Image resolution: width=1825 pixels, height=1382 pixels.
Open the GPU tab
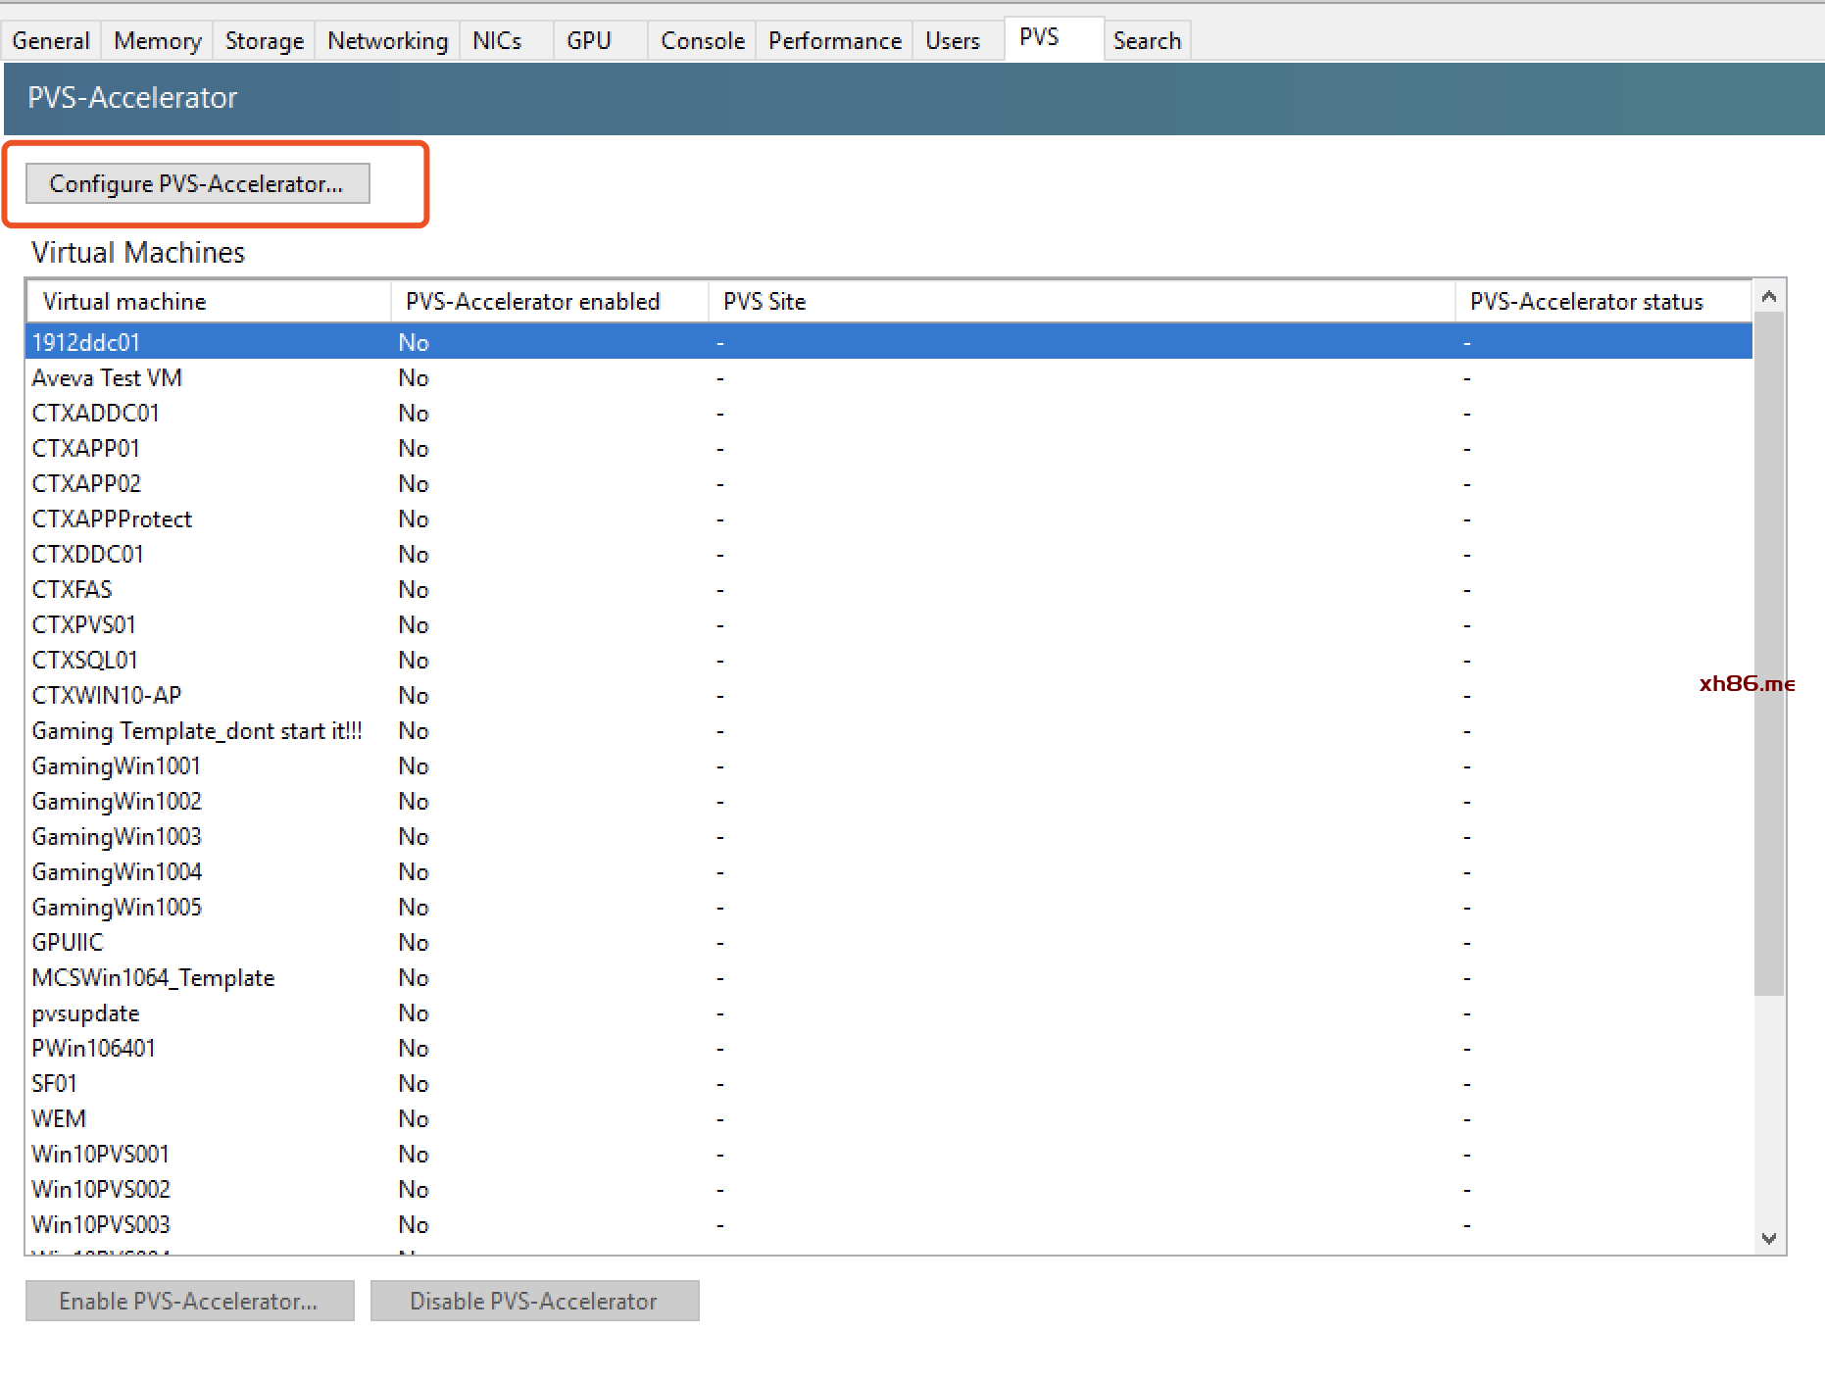pos(588,41)
